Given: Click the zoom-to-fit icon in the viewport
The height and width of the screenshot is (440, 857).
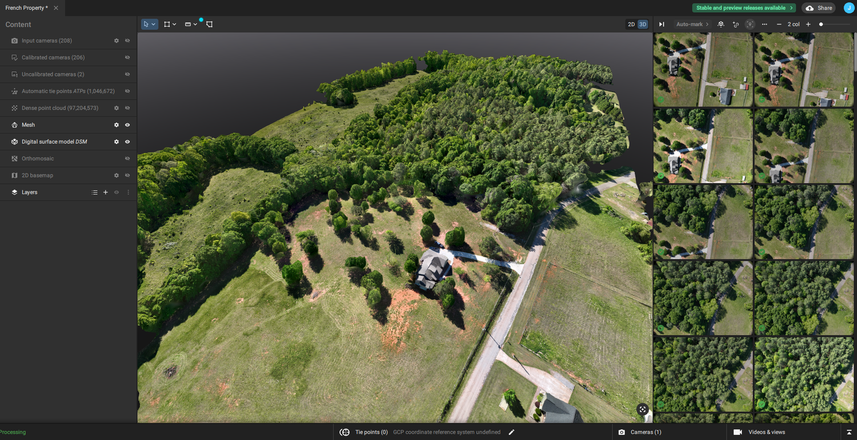Looking at the screenshot, I should tap(642, 410).
